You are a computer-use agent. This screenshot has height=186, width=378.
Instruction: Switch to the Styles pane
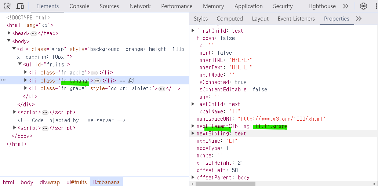[201, 19]
